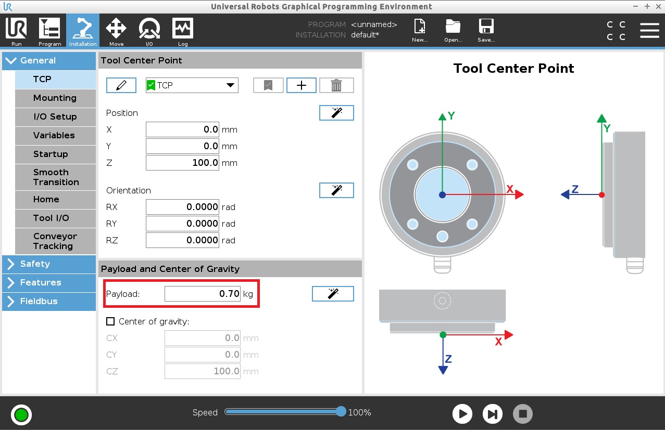The height and width of the screenshot is (430, 665).
Task: Add a new TCP with plus button
Action: 302,85
